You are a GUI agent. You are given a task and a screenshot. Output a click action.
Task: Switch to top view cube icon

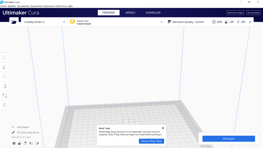tap(25, 143)
